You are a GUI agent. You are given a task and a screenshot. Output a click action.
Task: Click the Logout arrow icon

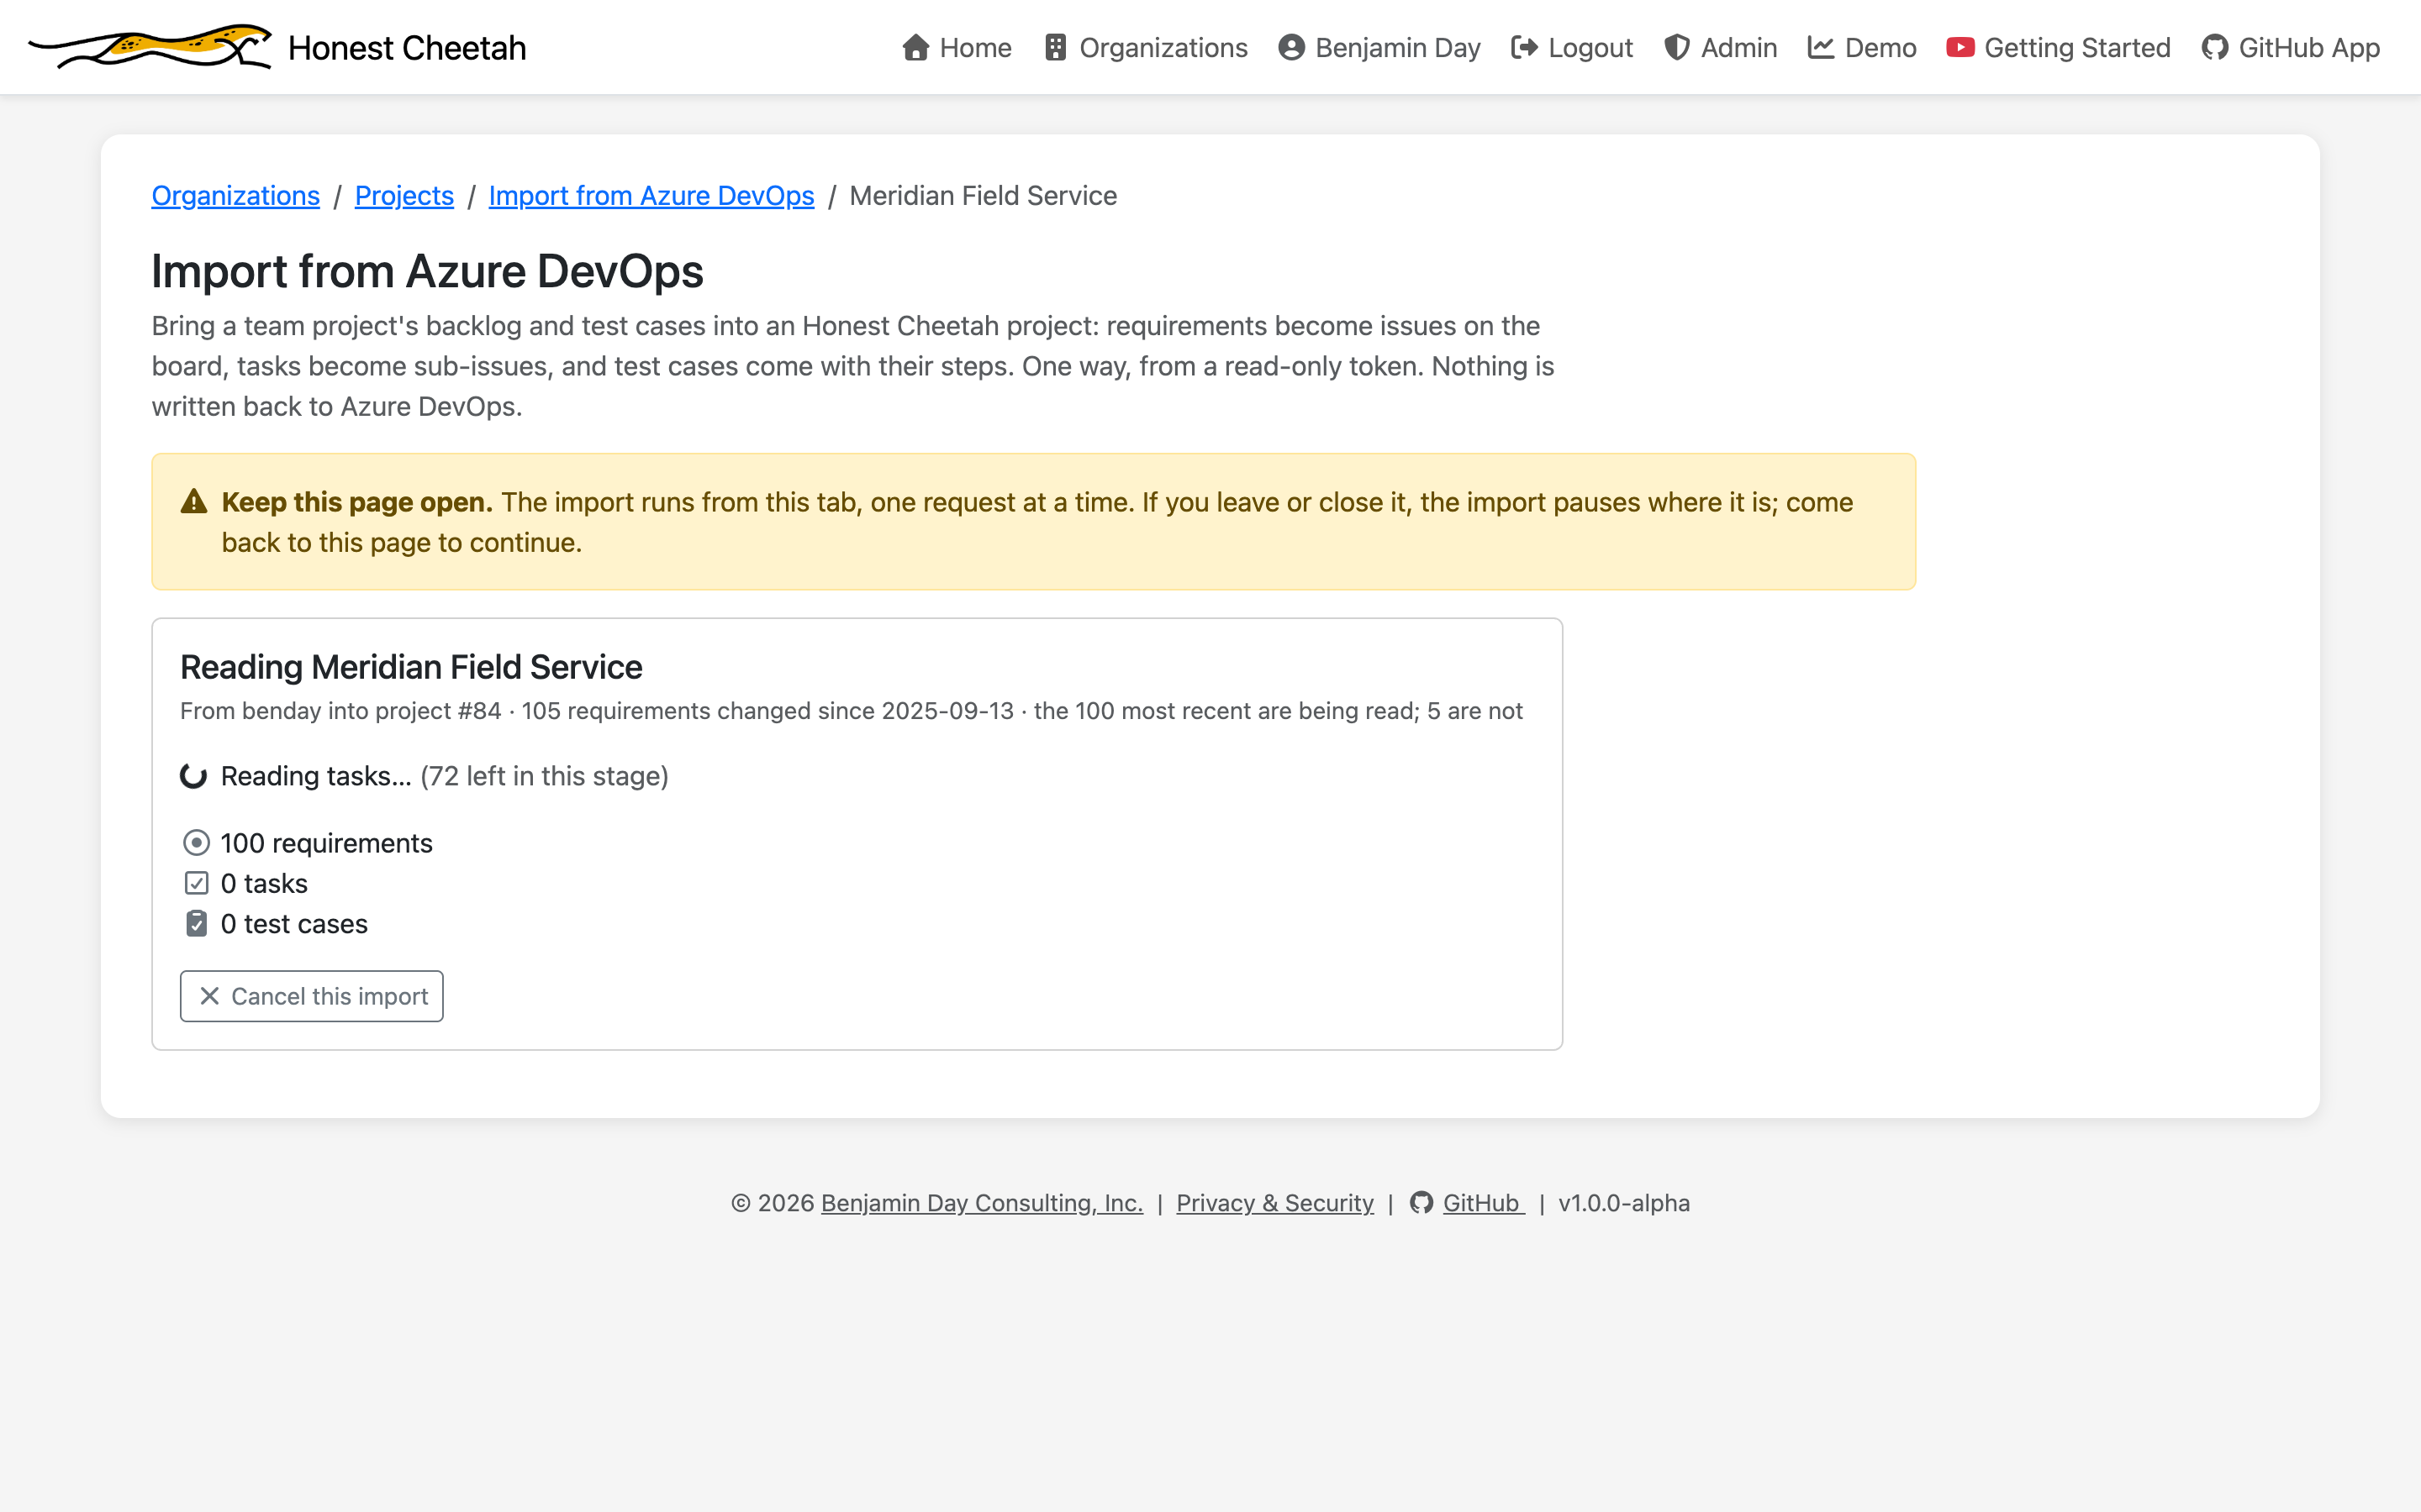coord(1525,48)
